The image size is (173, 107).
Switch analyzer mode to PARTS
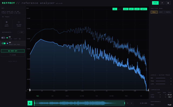[x=168, y=12]
